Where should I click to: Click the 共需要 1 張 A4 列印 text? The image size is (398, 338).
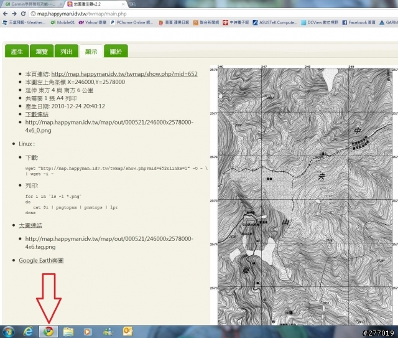(51, 98)
